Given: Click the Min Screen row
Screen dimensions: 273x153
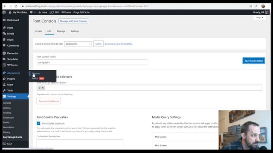Looking at the screenshot, I should click(x=186, y=137).
